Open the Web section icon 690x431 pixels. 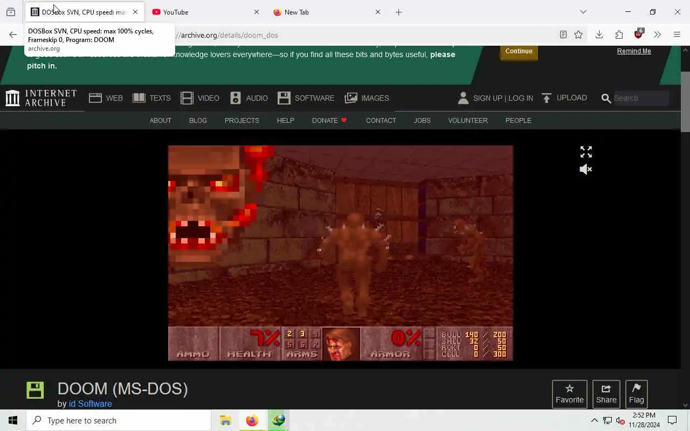[95, 98]
